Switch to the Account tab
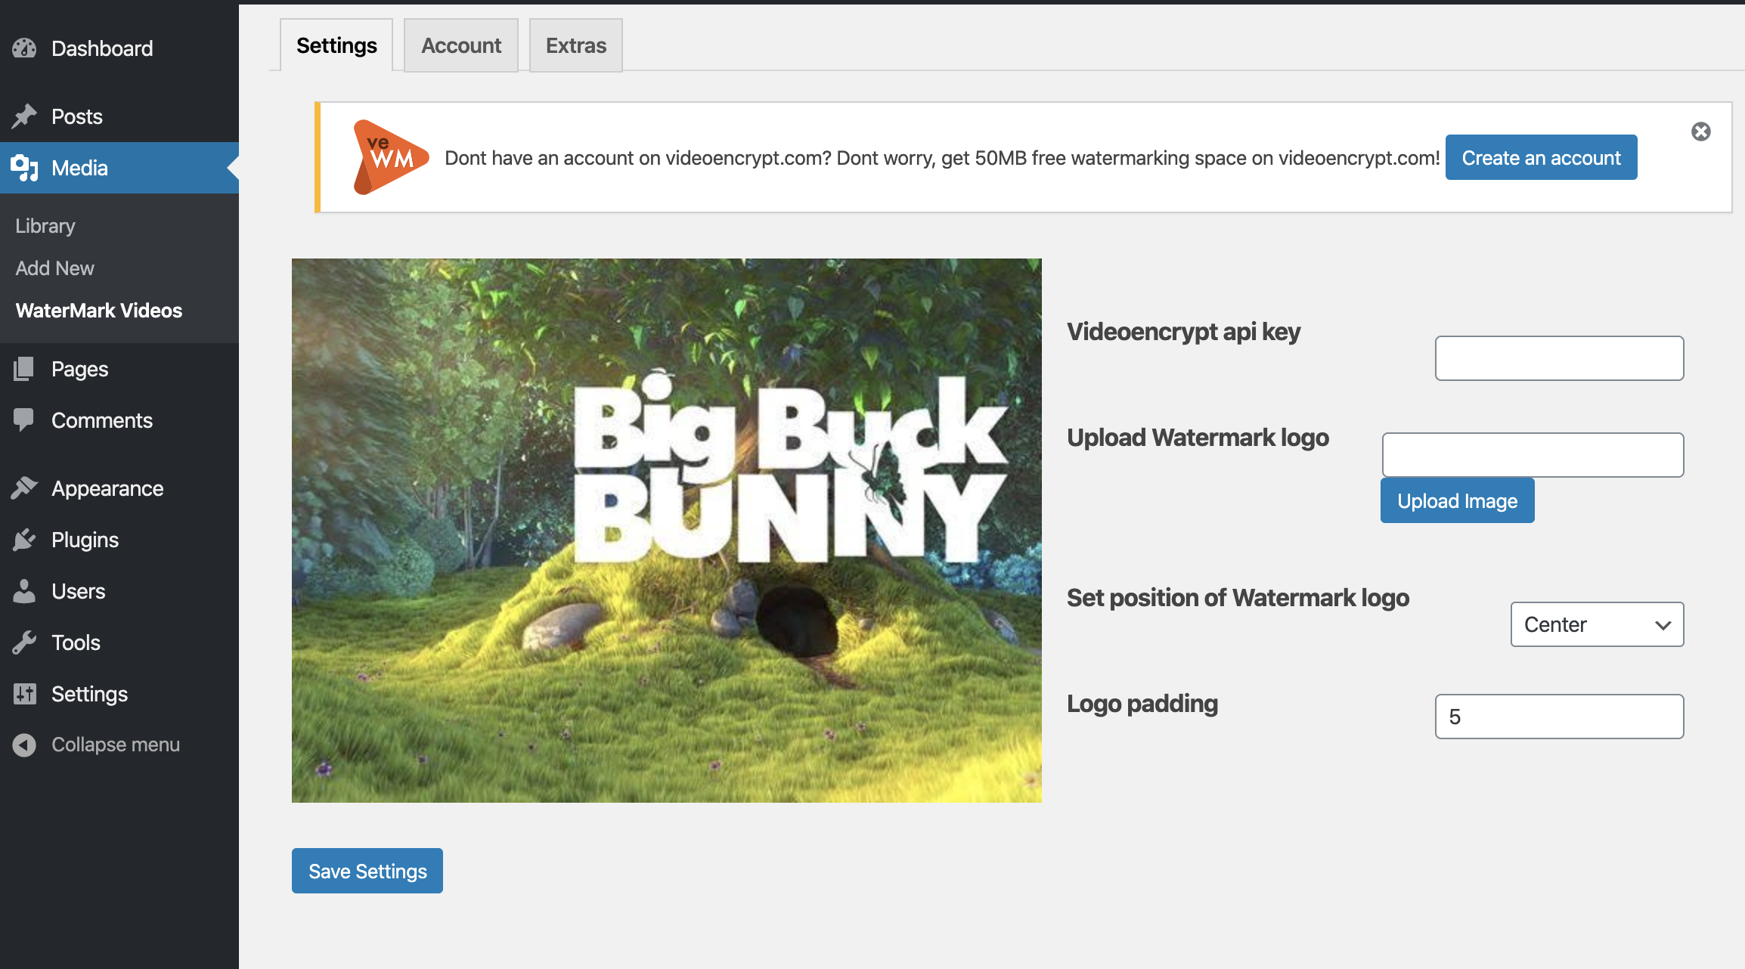This screenshot has height=969, width=1745. (461, 45)
